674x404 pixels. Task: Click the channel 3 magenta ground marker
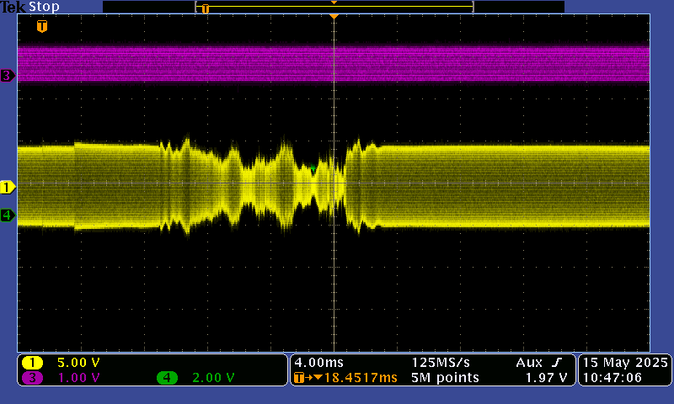pos(8,76)
